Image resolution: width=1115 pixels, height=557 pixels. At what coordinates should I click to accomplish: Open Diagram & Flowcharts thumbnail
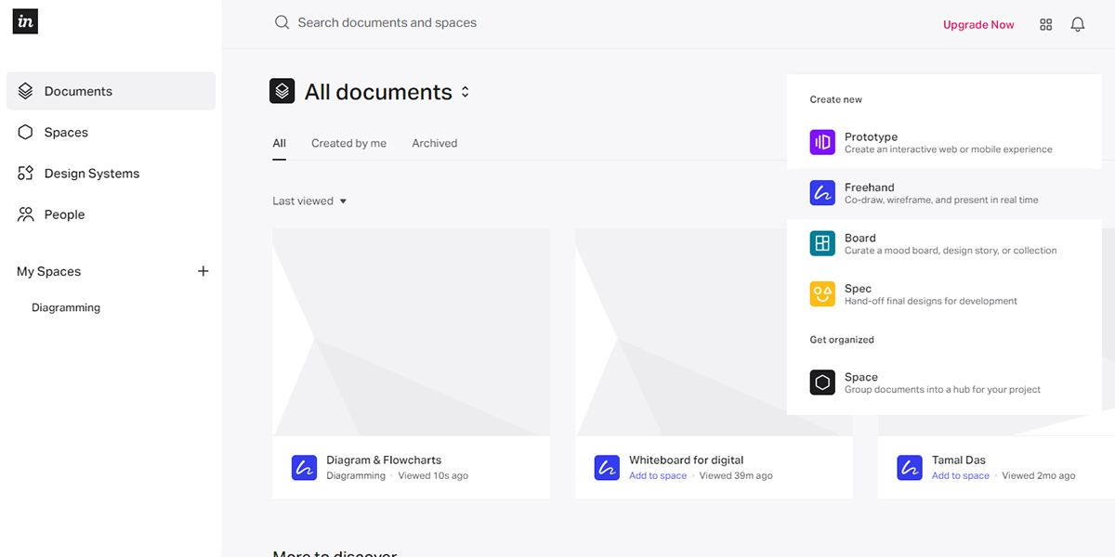[411, 332]
